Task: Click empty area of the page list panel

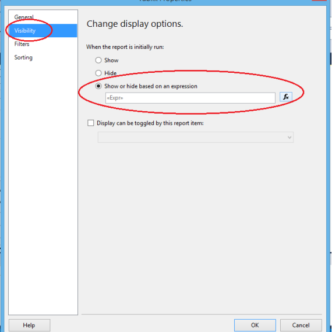Action: [43, 186]
